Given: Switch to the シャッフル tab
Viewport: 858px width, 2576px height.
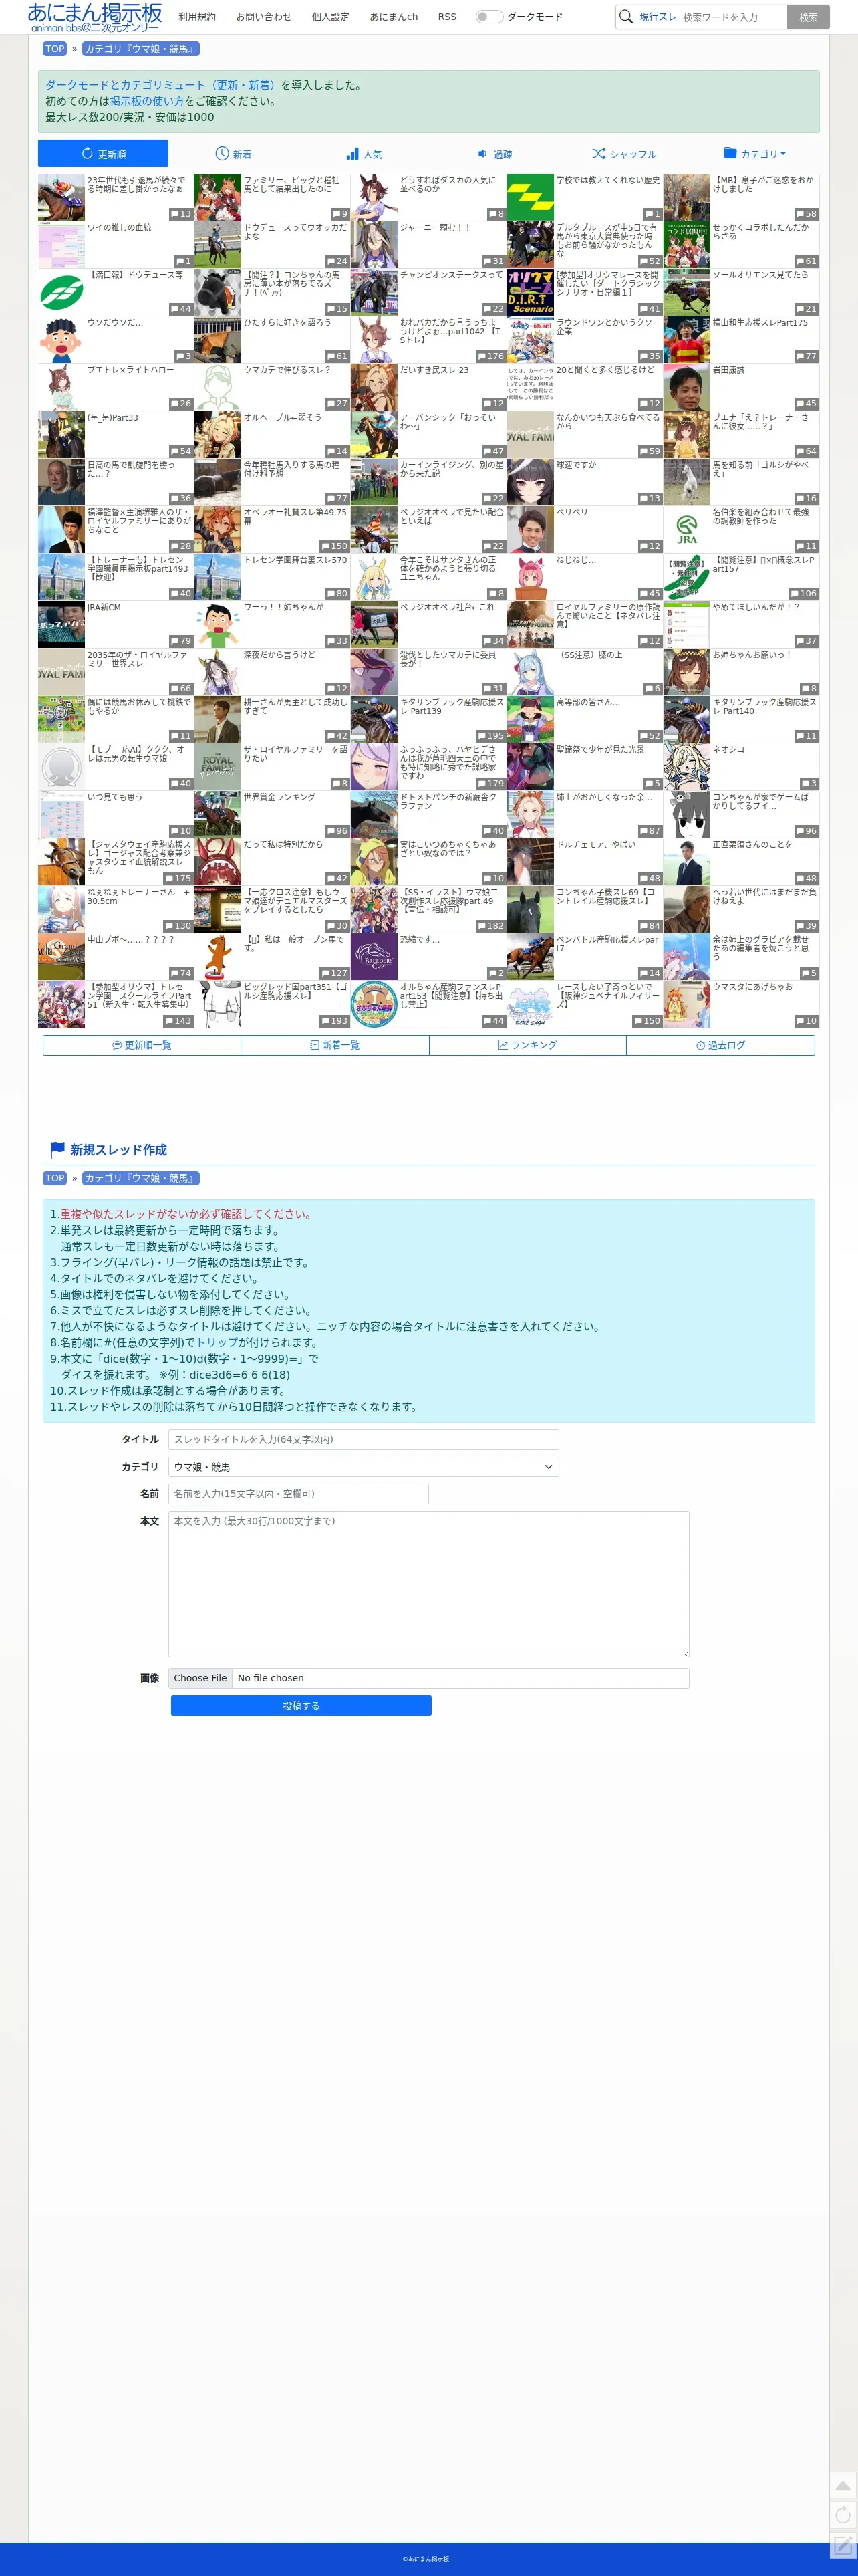Looking at the screenshot, I should tap(624, 154).
